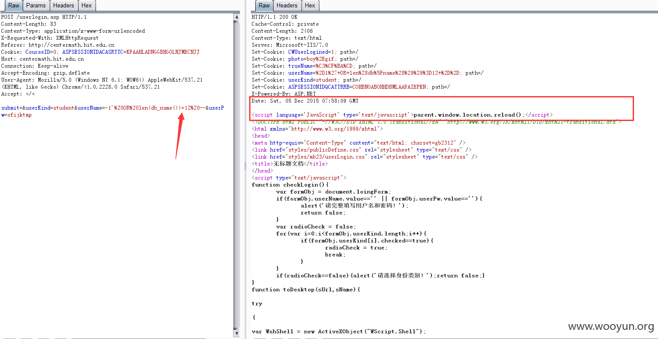The image size is (658, 339).
Task: Click the request scrollbar down arrow
Action: [236, 333]
